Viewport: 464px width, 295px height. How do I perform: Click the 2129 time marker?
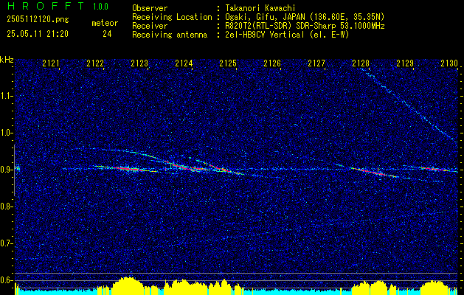pos(405,63)
